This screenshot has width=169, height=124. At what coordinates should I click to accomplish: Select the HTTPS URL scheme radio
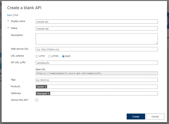pyautogui.click(x=50, y=56)
